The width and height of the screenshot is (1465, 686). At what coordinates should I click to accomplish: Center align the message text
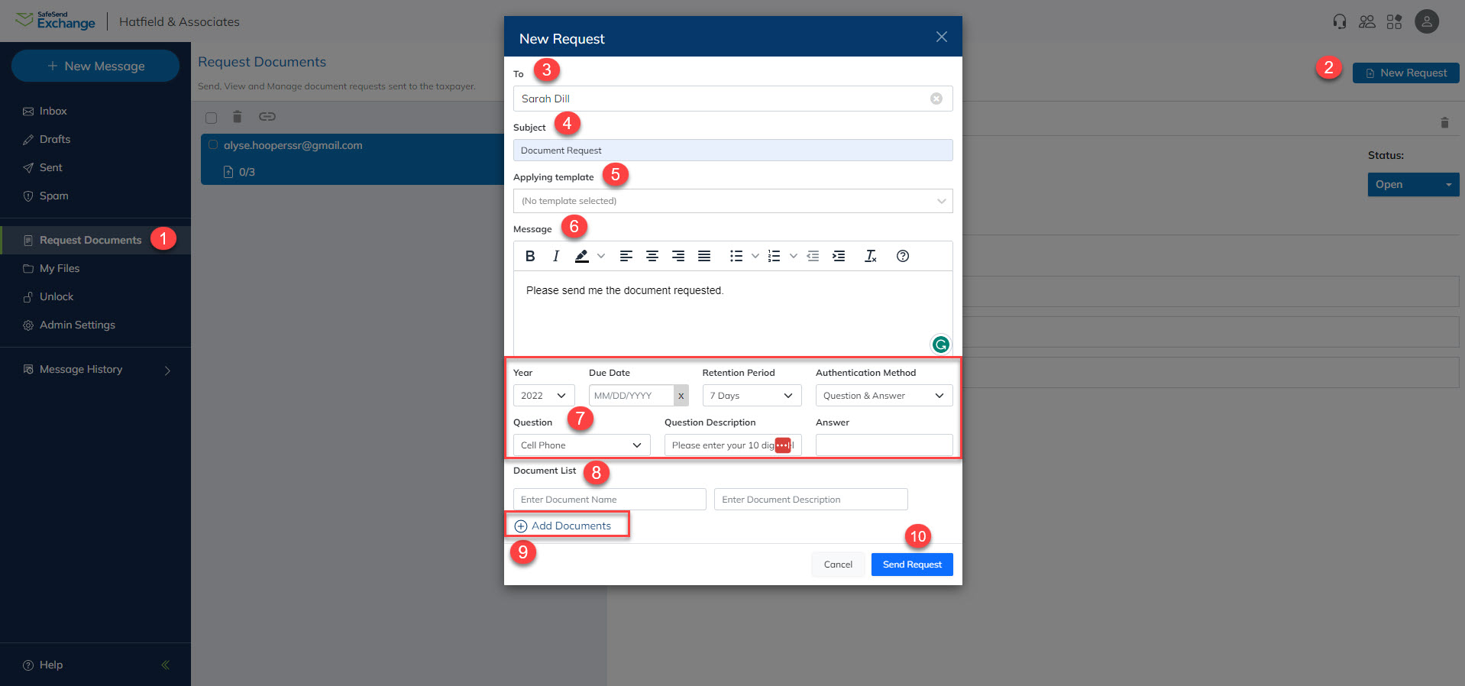652,256
